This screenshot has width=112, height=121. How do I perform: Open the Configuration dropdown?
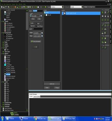(x=77, y=7)
